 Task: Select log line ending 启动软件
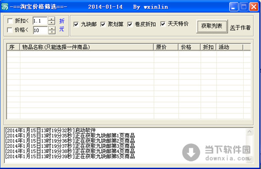(x=50, y=130)
